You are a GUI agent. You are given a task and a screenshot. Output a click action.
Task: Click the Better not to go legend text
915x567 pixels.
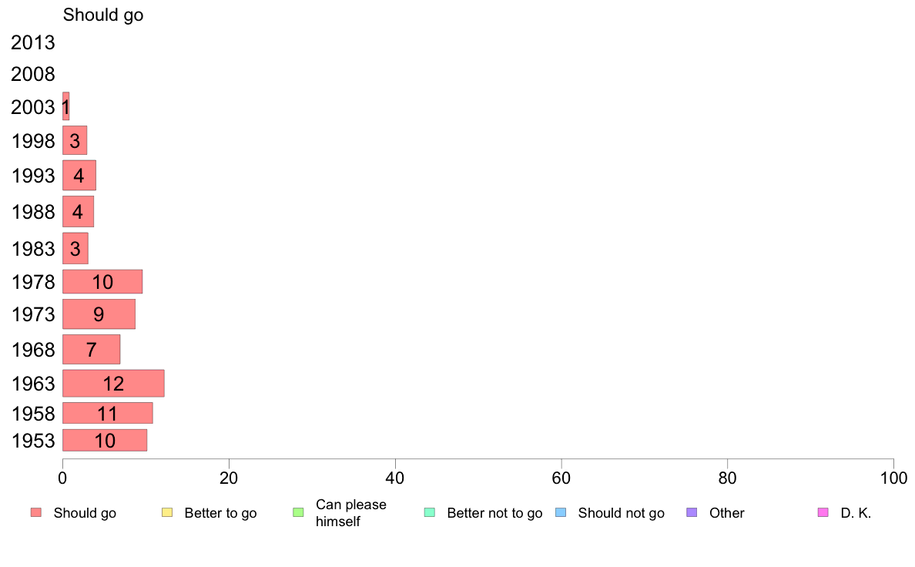pyautogui.click(x=494, y=513)
